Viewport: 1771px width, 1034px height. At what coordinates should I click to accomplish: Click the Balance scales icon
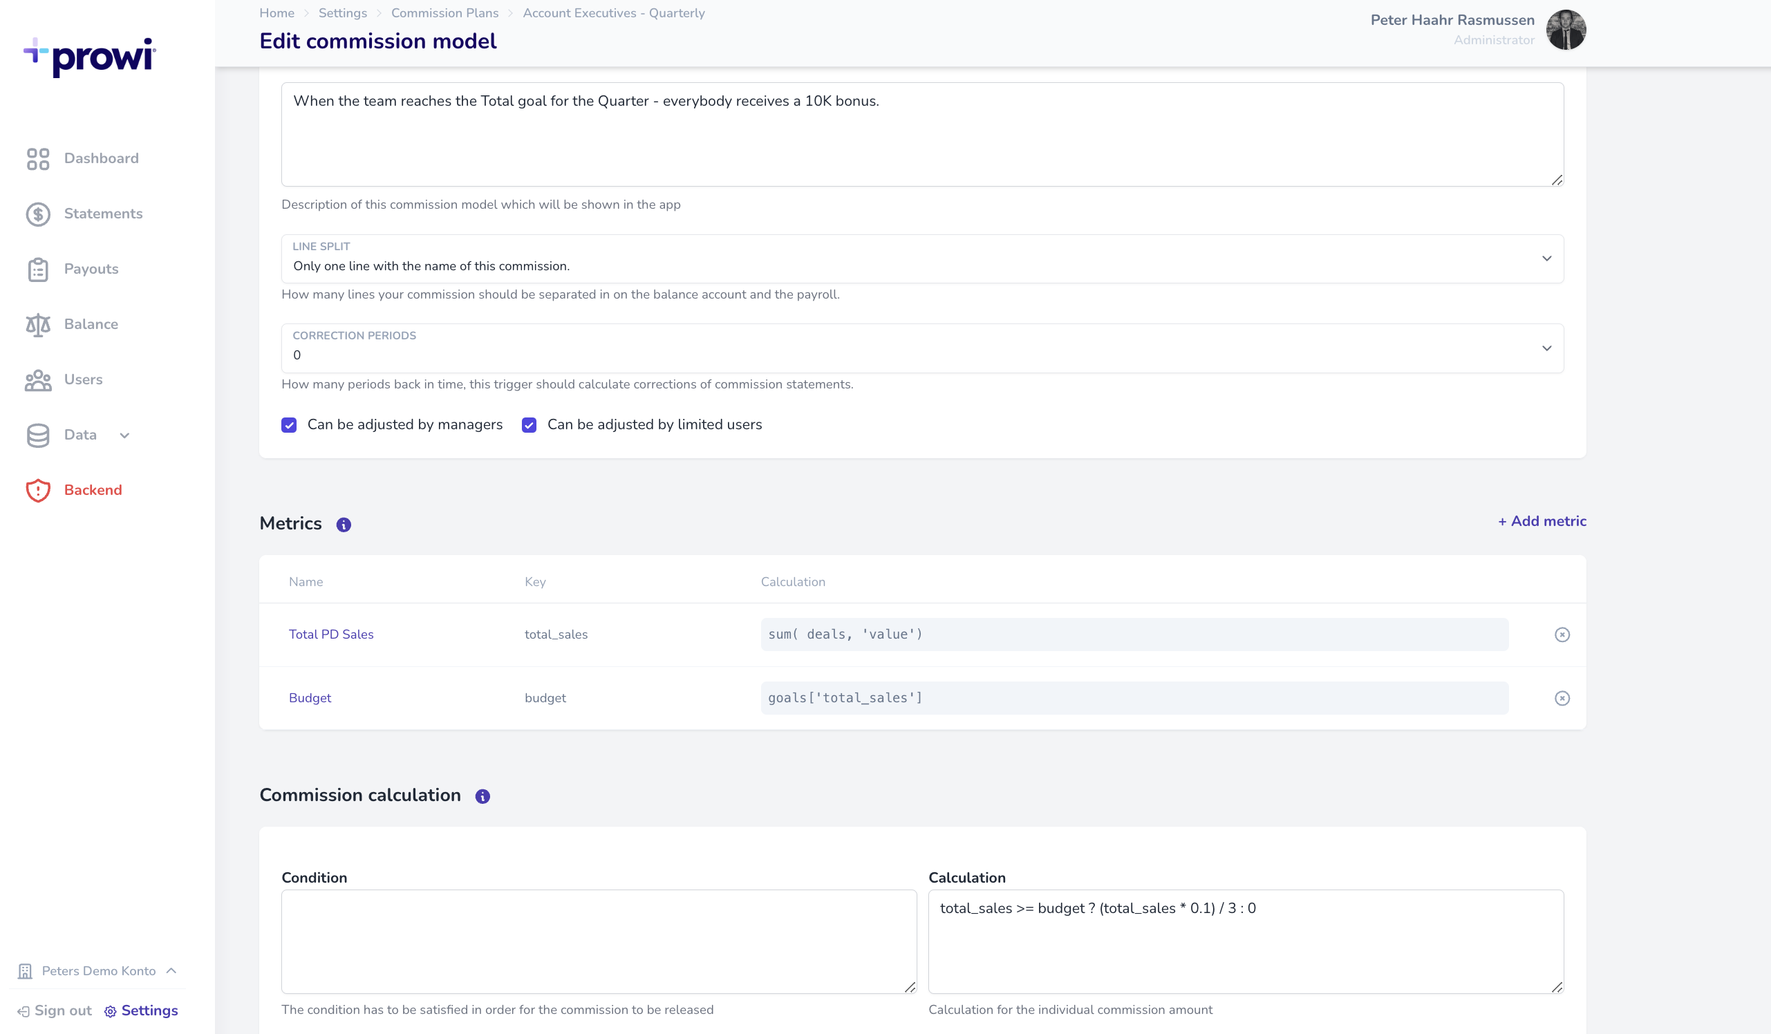coord(38,325)
